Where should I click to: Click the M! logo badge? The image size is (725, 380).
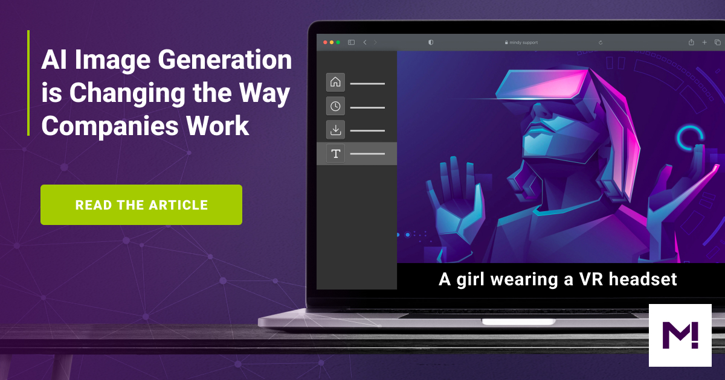tap(680, 335)
